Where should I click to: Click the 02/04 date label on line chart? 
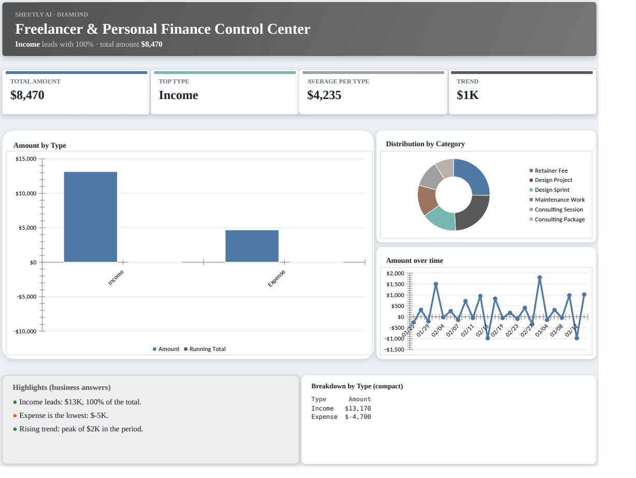coord(437,330)
